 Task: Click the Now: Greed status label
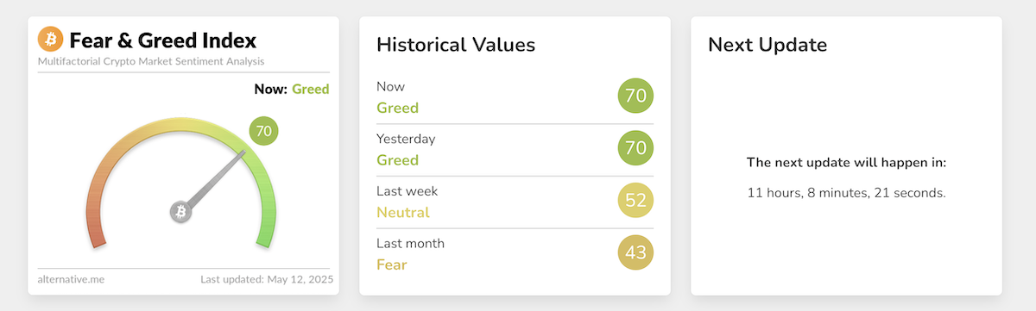pyautogui.click(x=292, y=89)
